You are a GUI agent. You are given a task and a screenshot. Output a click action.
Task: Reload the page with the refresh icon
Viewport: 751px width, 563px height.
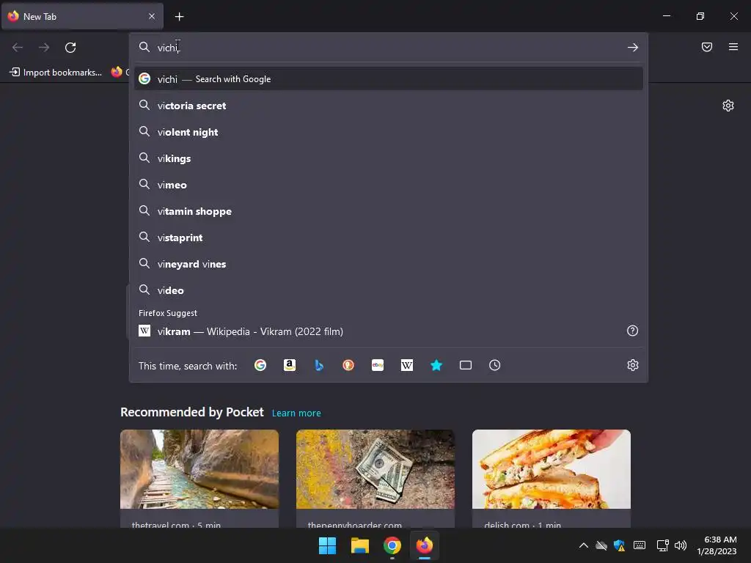pos(70,48)
